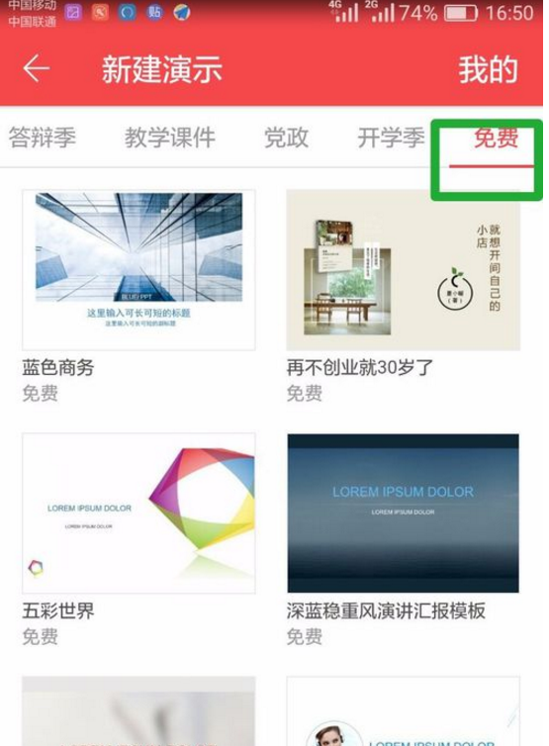Open the partially visible gray template thumbnail
This screenshot has height=746, width=549.
tap(138, 711)
